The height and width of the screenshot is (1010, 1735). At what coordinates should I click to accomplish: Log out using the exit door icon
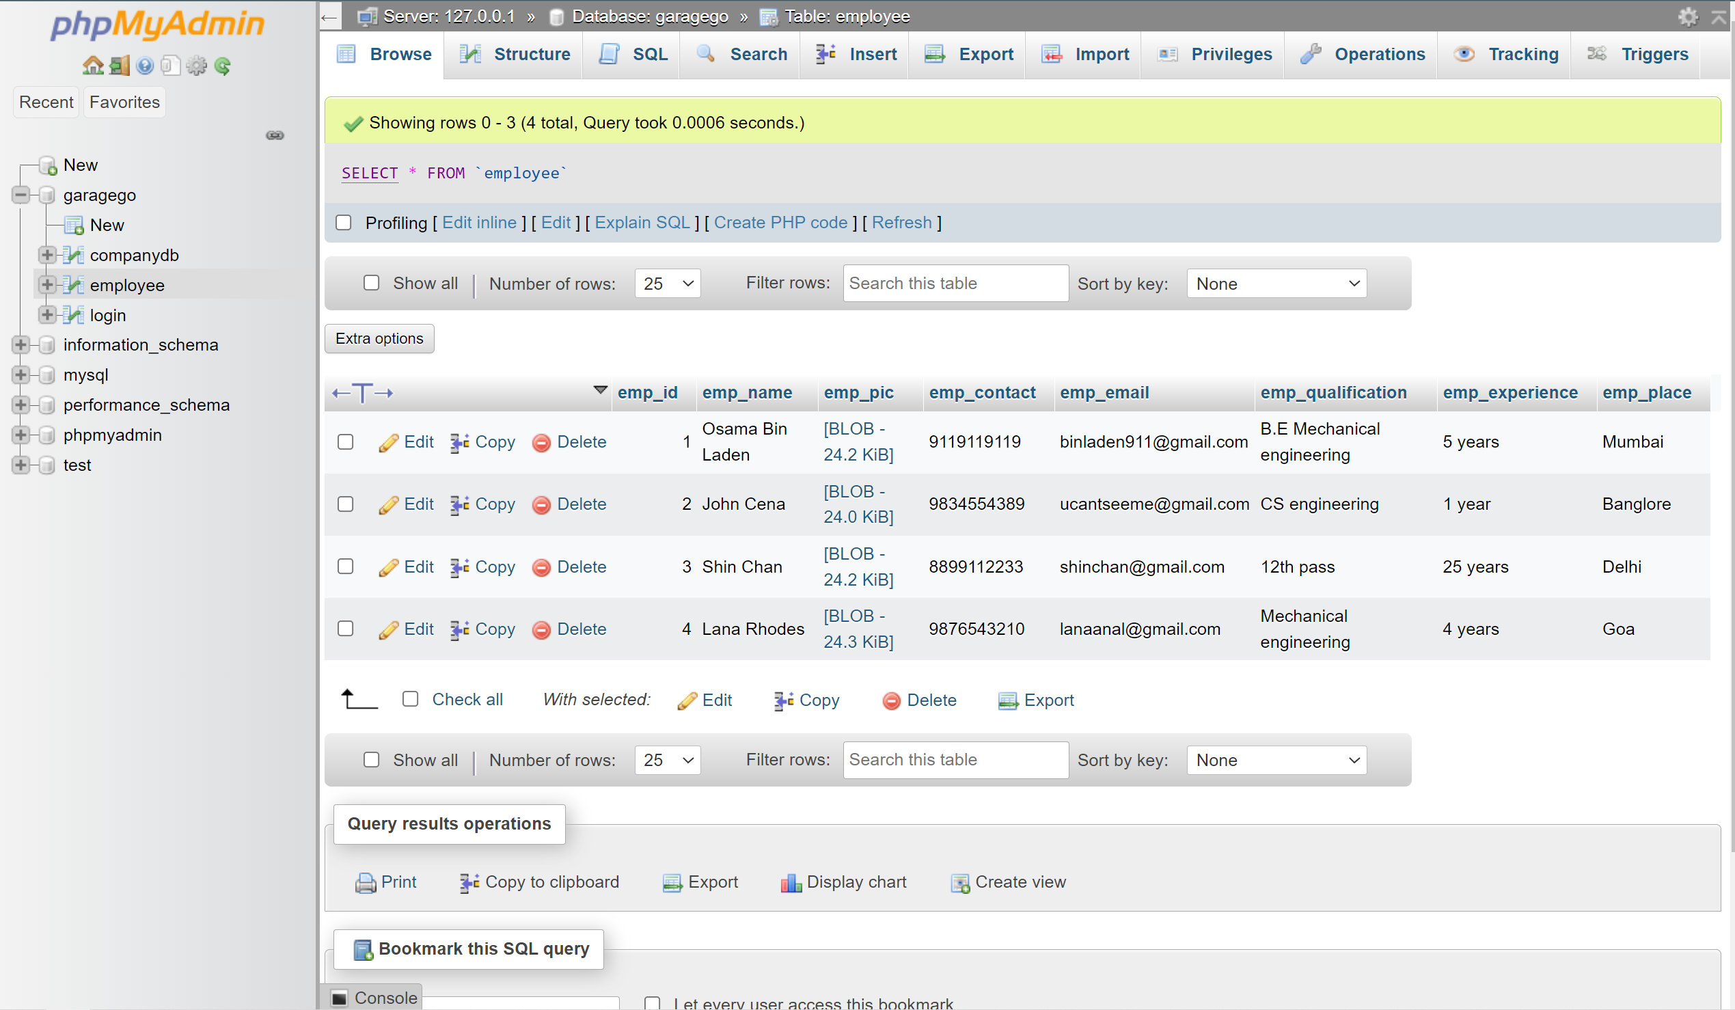pos(118,66)
